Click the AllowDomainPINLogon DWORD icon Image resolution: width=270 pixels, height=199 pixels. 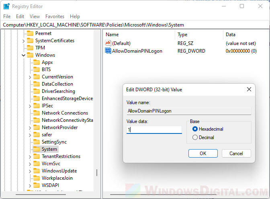tap(108, 51)
